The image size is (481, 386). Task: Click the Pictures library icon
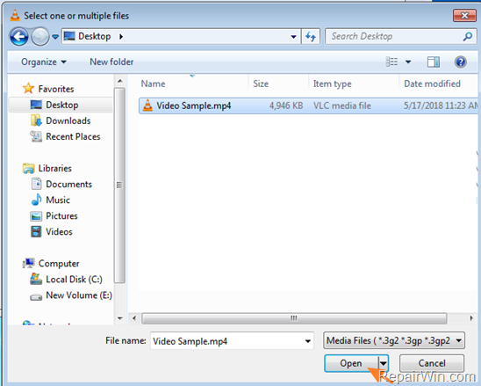36,216
